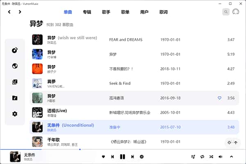Open the music library sidebar icon
Viewport: 246px width, 164px height.
(x=15, y=82)
